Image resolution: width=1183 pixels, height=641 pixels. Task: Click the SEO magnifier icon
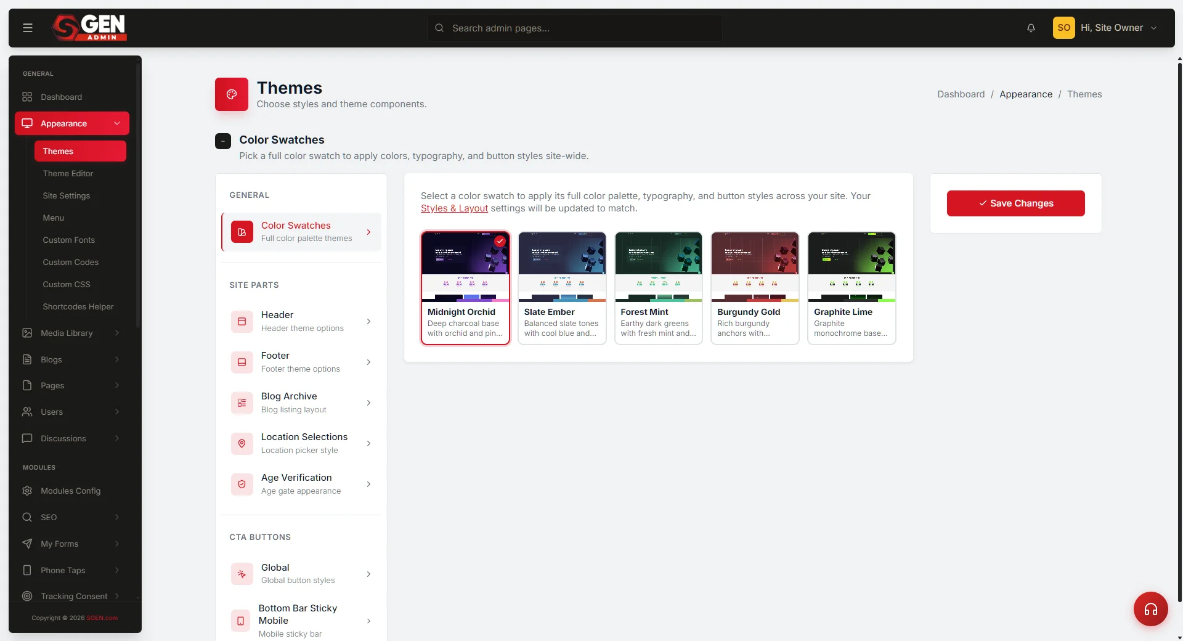[x=27, y=517]
